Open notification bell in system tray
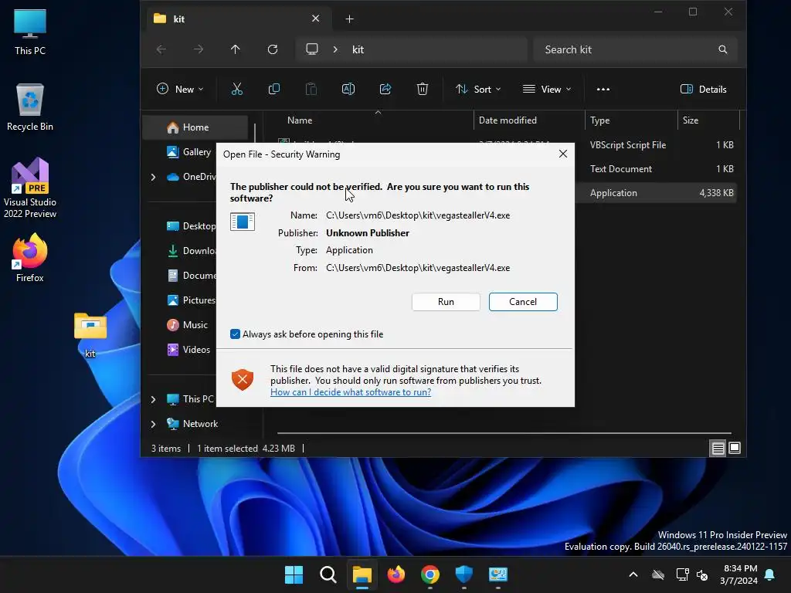Viewport: 791px width, 593px height. point(770,574)
